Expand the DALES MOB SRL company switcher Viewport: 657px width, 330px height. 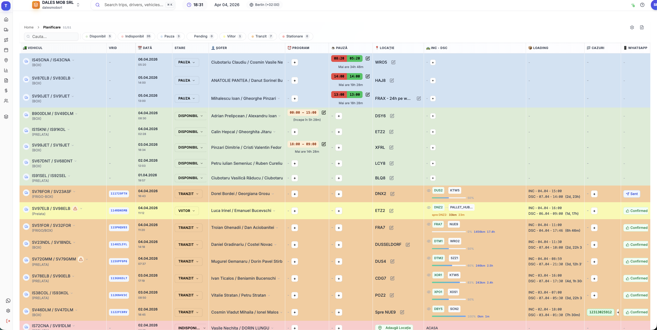pyautogui.click(x=78, y=5)
